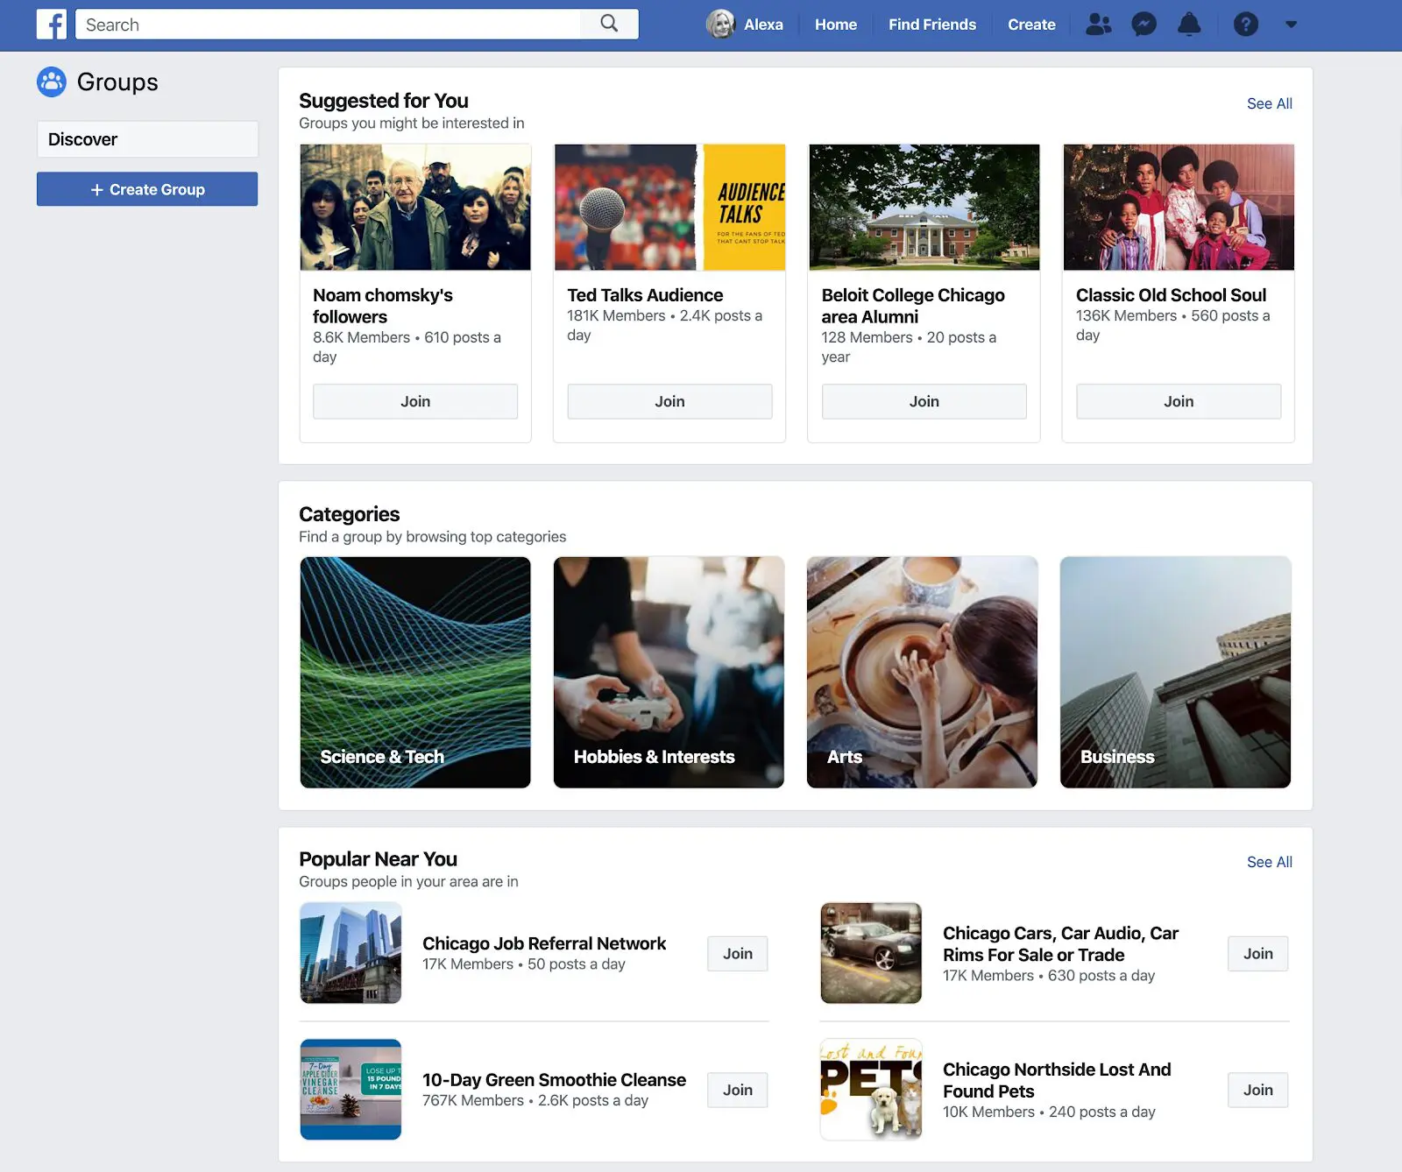Join the Ted Talks Audience group
Viewport: 1402px width, 1172px height.
click(x=669, y=401)
